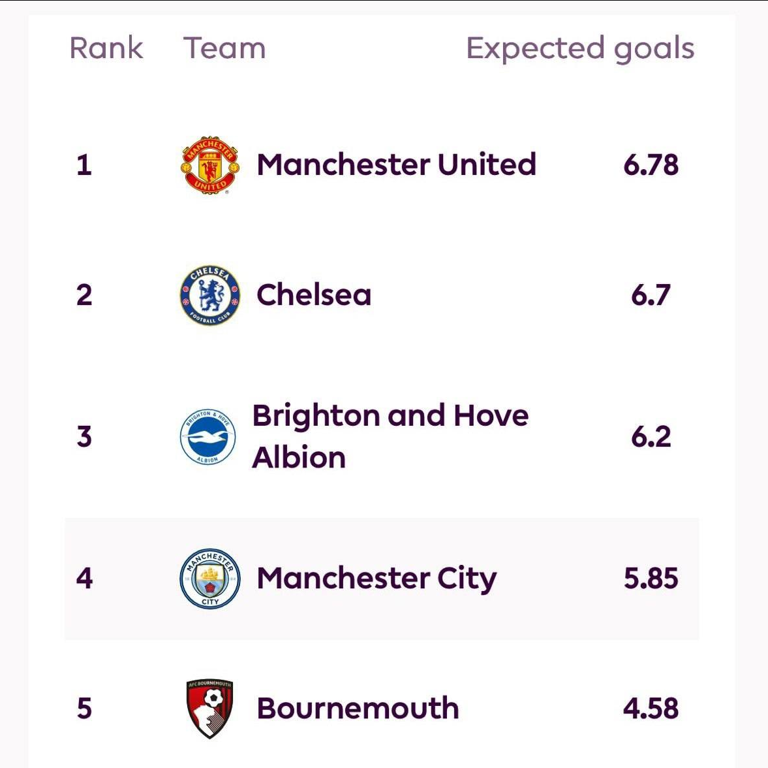Sort by the Expected goals column header

580,49
